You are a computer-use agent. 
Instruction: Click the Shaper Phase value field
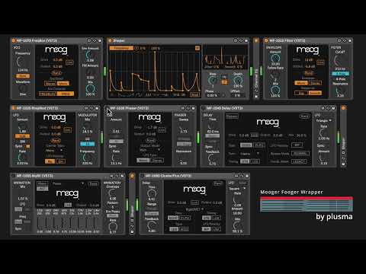pyautogui.click(x=212, y=95)
